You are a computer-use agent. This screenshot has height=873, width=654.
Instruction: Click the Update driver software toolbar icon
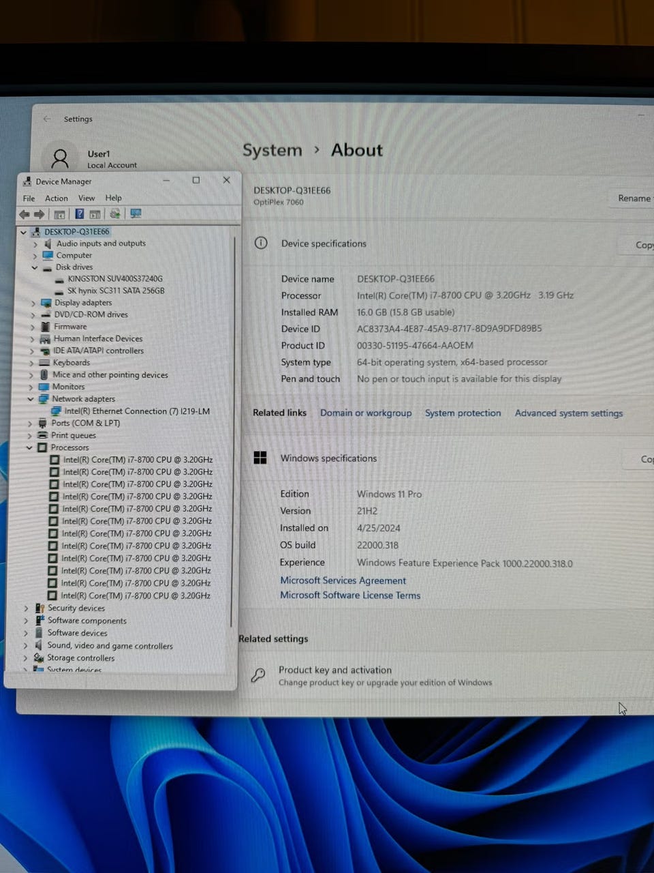114,214
